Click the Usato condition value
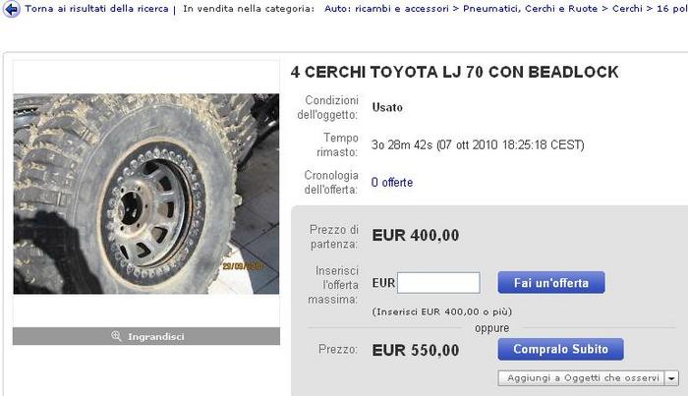688x396 pixels. pos(387,107)
